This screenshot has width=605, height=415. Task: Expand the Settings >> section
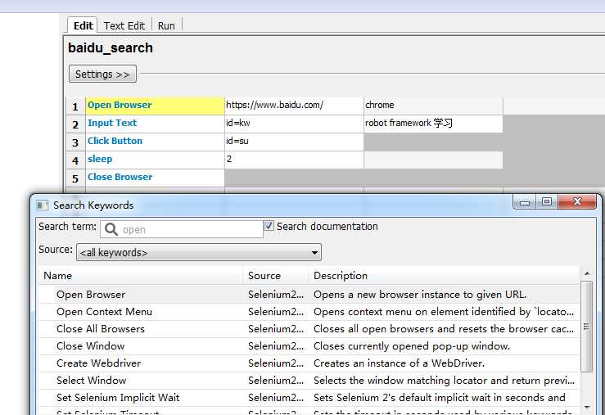(102, 74)
